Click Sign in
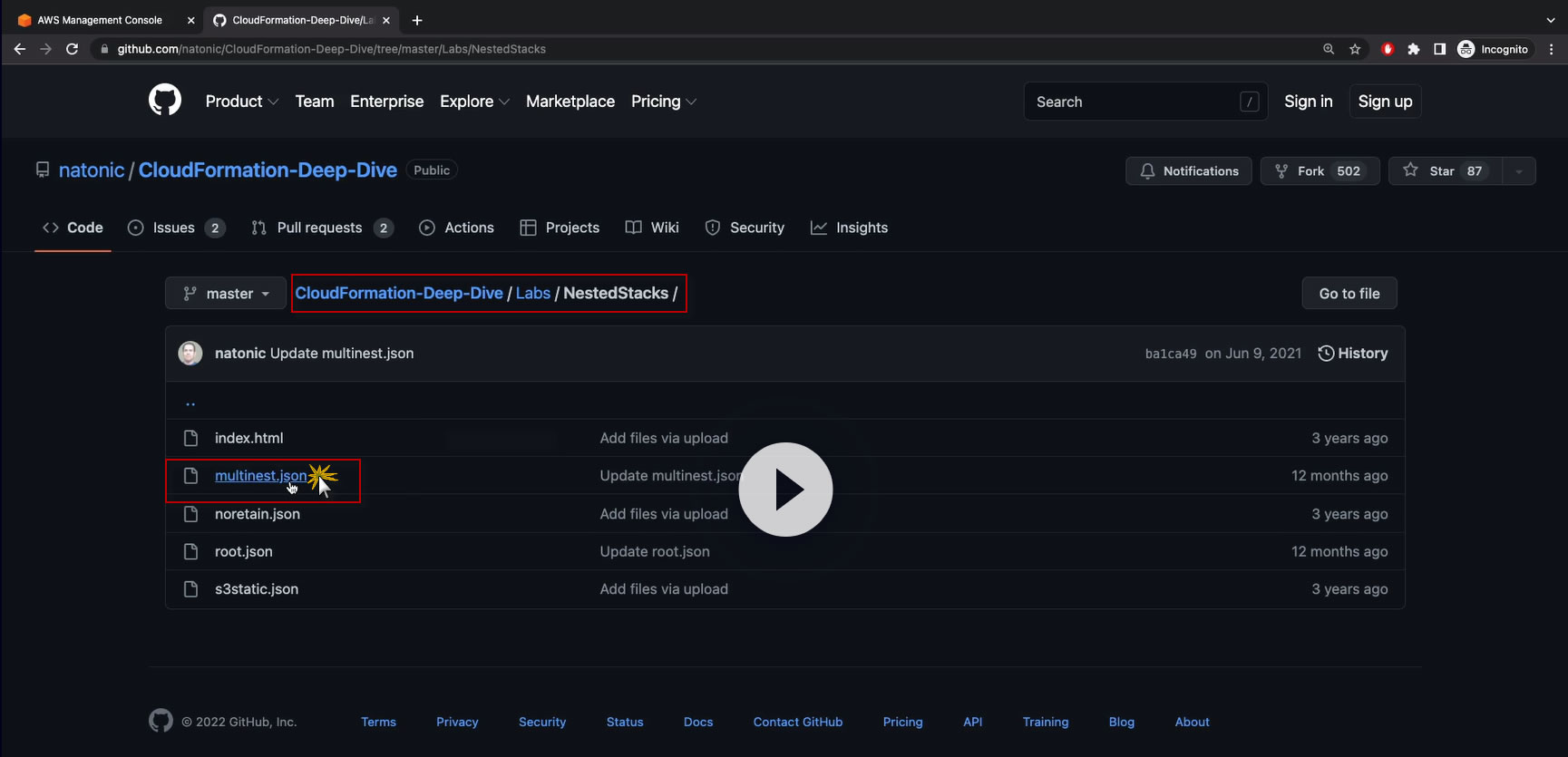1568x757 pixels. (1309, 102)
